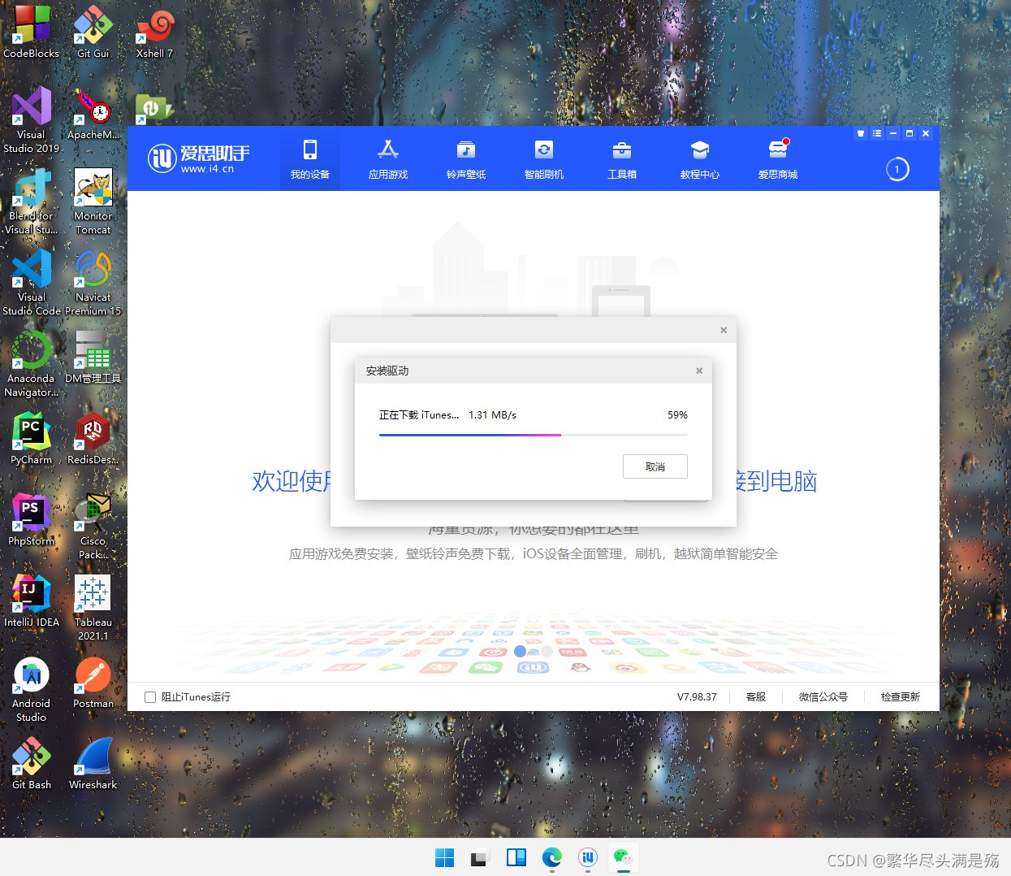1011x876 pixels.
Task: Open the Postman desktop icon
Action: 93,683
